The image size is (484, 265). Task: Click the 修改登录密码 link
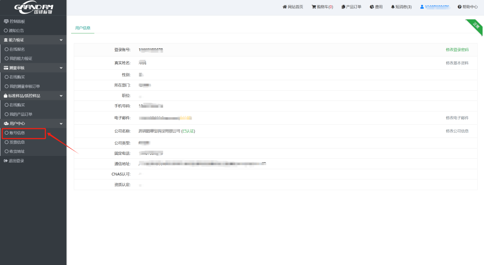coord(457,50)
